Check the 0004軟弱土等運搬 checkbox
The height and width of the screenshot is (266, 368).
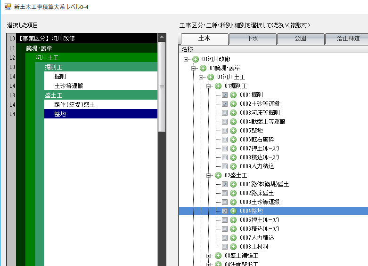pos(225,122)
